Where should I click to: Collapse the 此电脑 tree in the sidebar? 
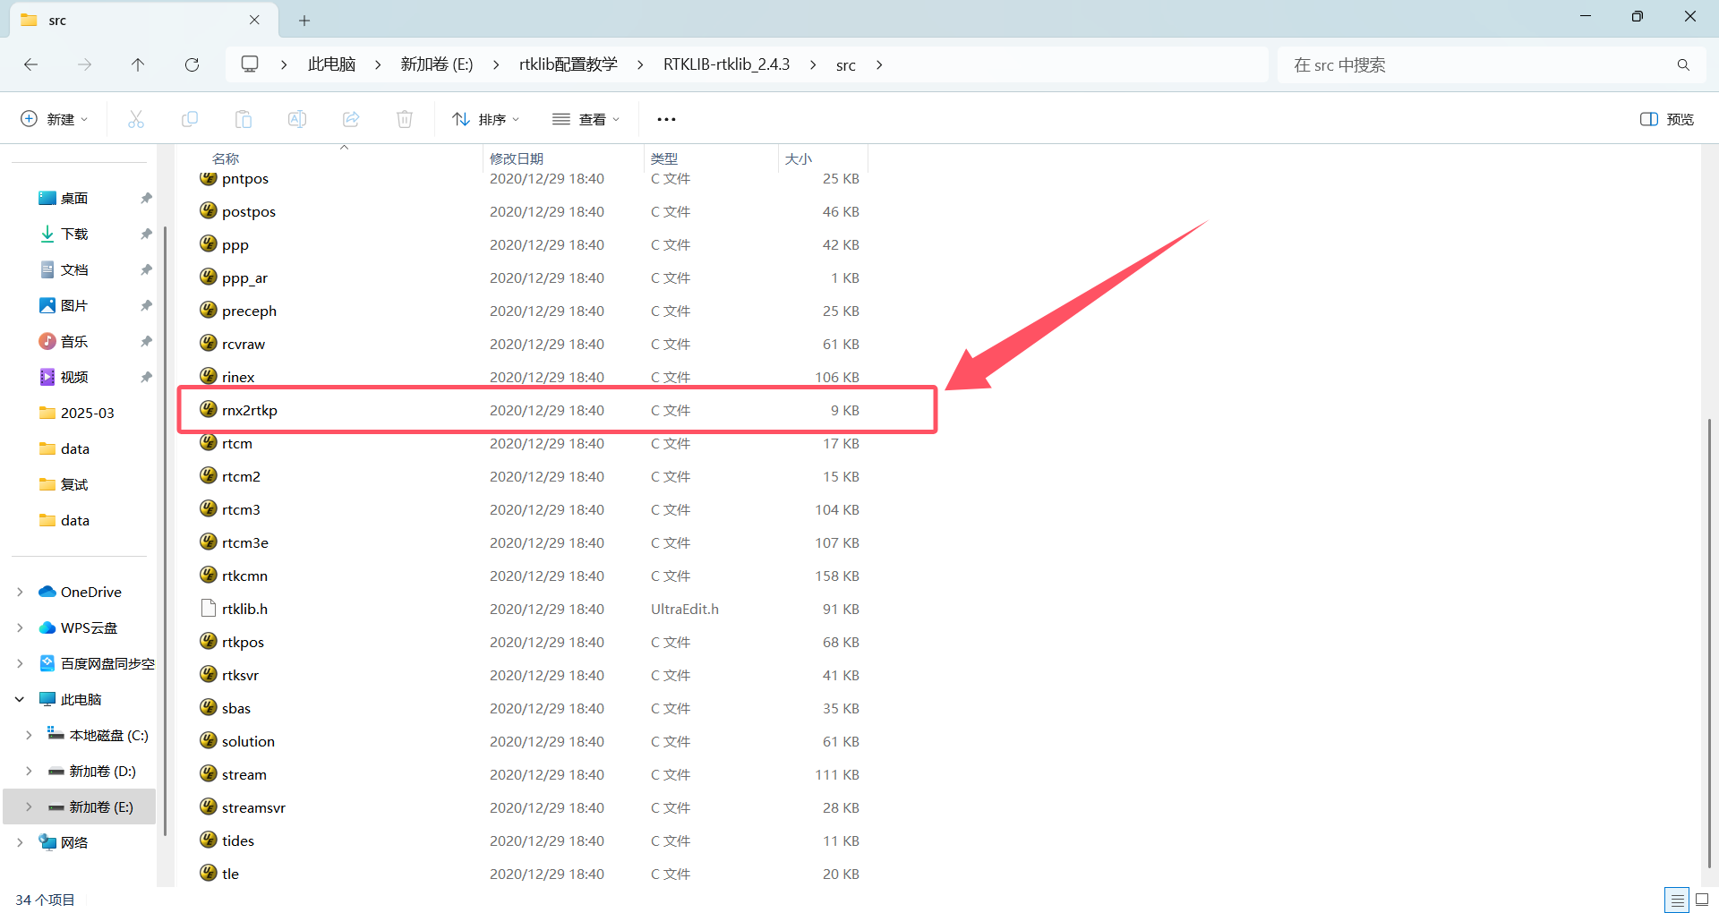19,698
